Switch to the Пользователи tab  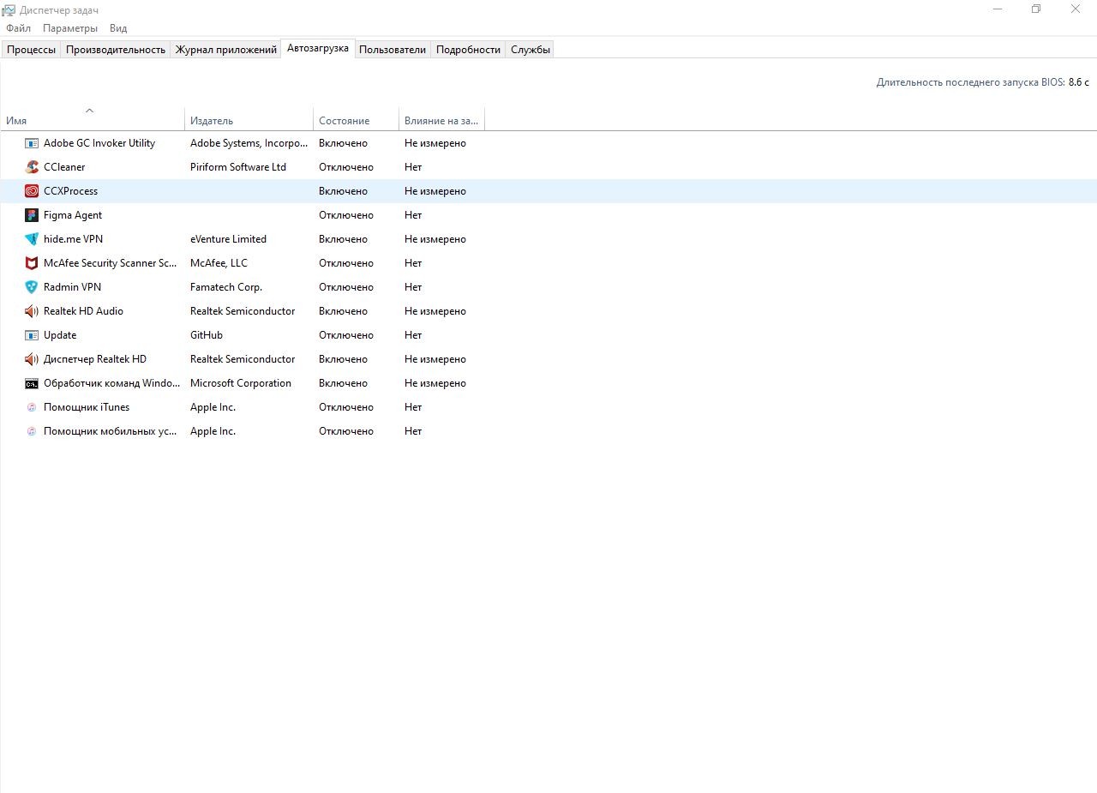click(x=393, y=50)
